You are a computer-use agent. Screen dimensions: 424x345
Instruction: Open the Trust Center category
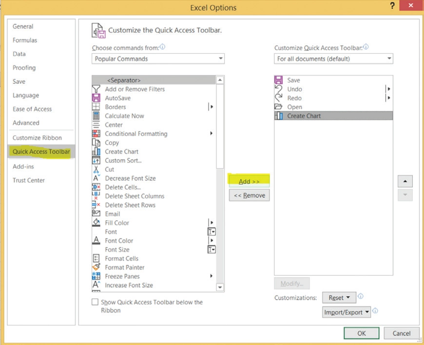click(x=29, y=180)
